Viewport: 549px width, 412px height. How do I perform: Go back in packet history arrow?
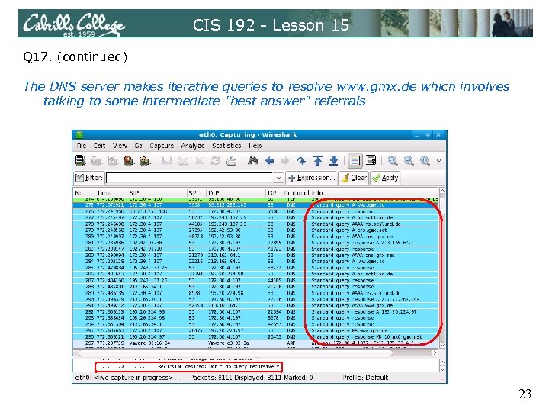tap(269, 161)
